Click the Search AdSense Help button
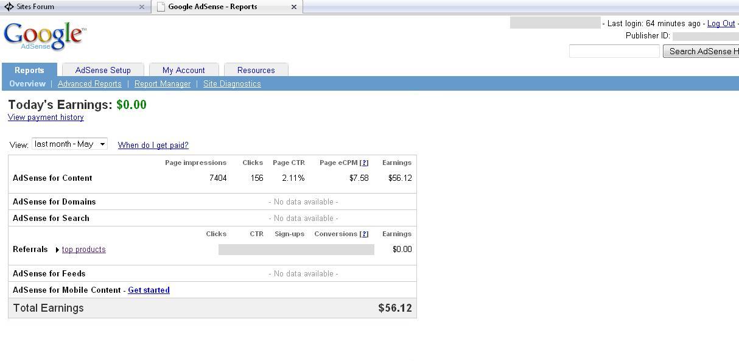This screenshot has height=361, width=739. pos(701,51)
